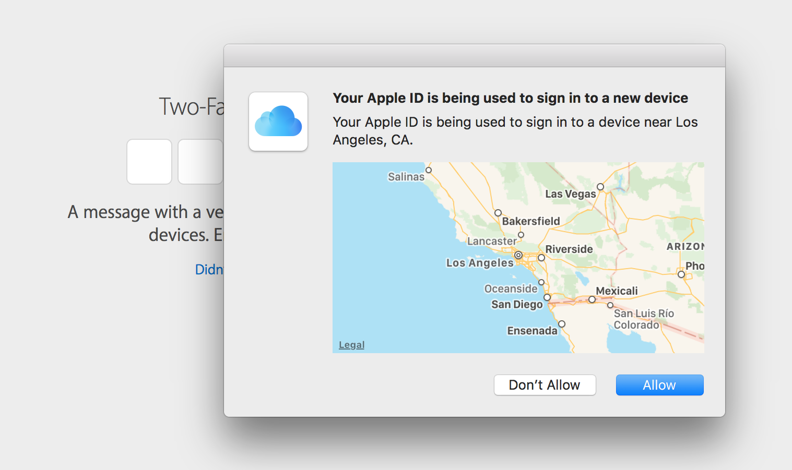Choose Don't Allow for the sign-in

[x=545, y=385]
